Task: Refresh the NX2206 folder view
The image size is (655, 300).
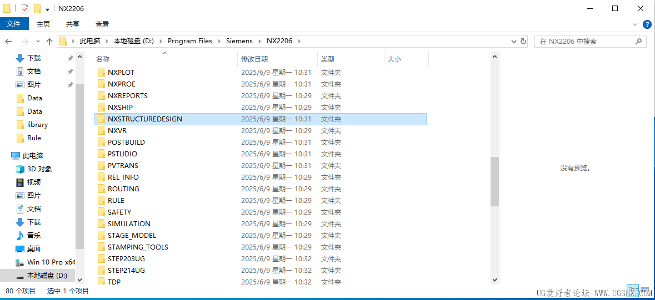Action: click(x=523, y=41)
